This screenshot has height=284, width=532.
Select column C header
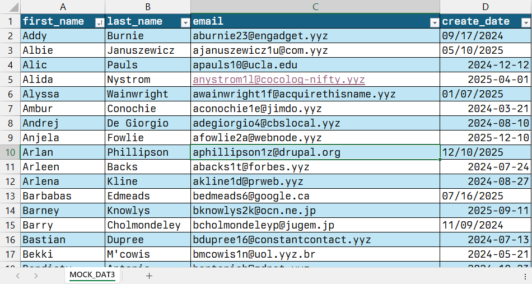point(315,7)
